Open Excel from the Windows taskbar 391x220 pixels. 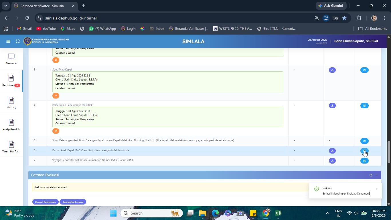point(278,213)
